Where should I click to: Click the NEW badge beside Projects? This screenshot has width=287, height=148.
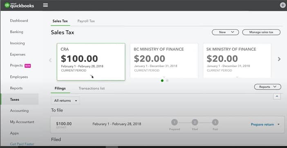(x=28, y=66)
